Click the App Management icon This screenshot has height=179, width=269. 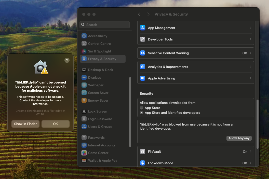tap(143, 27)
